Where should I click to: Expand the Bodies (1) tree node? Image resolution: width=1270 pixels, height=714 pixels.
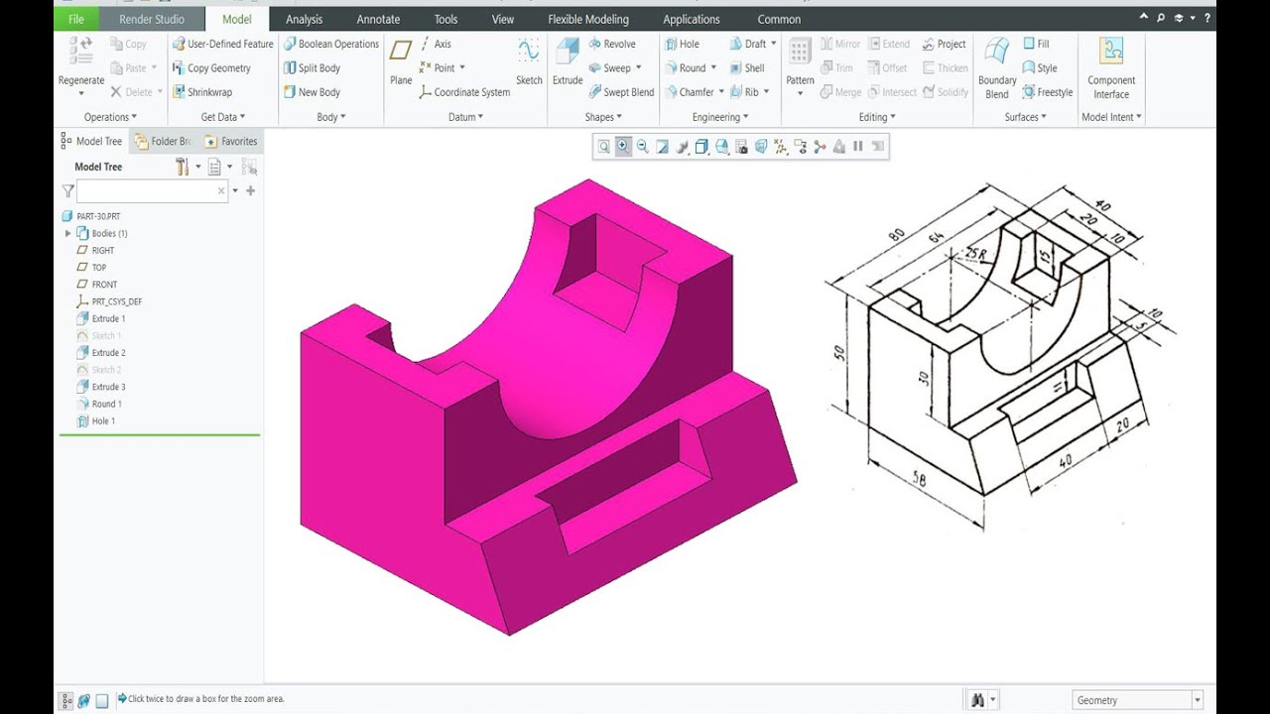point(67,234)
